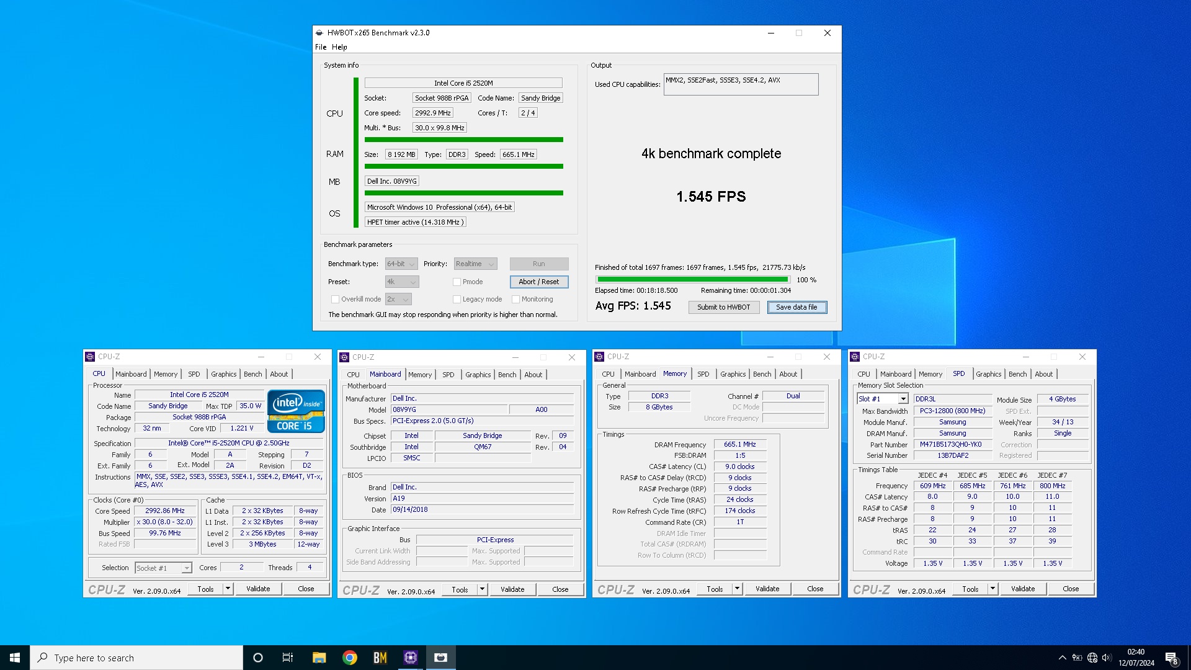1191x670 pixels.
Task: Open the notification center icon
Action: pyautogui.click(x=1171, y=658)
